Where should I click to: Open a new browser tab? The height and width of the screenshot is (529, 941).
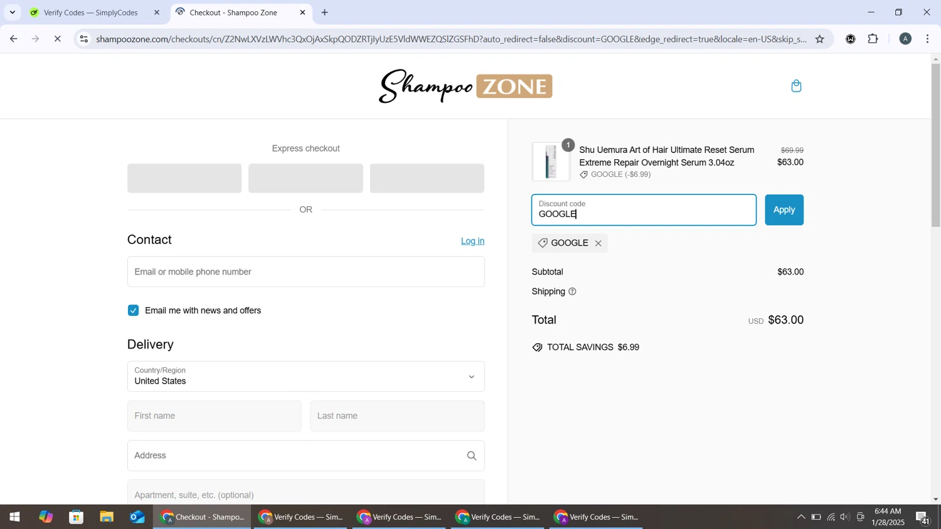coord(325,13)
